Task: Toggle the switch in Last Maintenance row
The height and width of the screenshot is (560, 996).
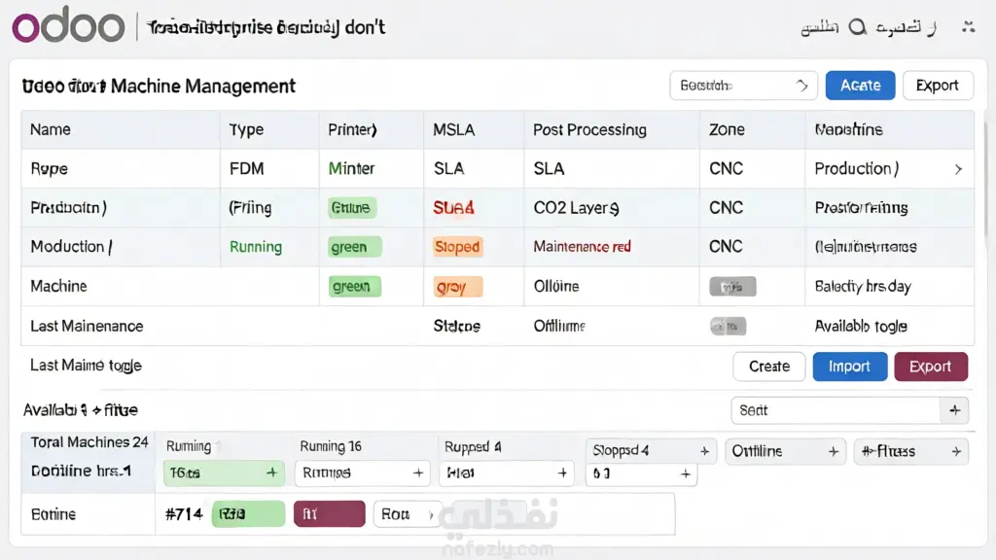Action: click(728, 327)
